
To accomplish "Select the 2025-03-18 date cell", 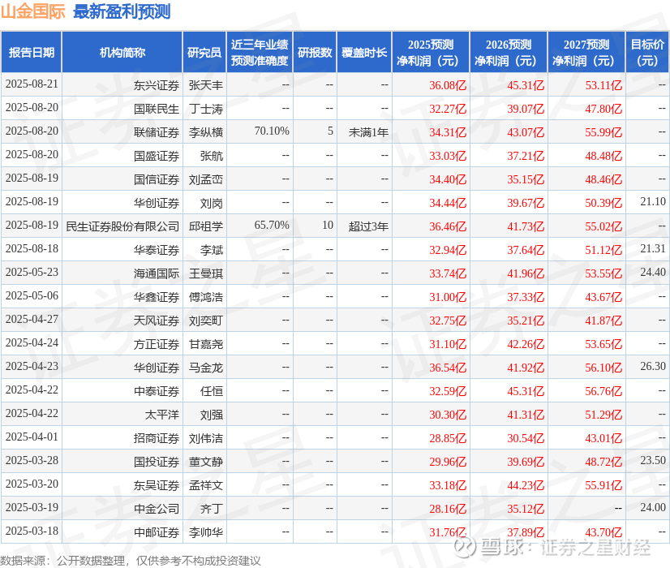I will (x=32, y=531).
